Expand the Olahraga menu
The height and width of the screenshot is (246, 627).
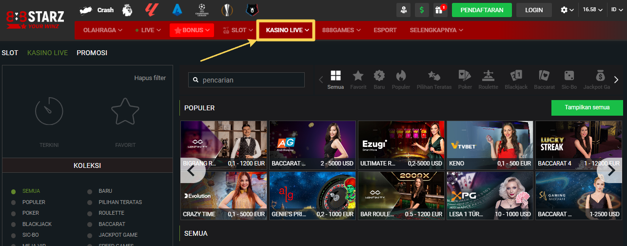(x=103, y=30)
